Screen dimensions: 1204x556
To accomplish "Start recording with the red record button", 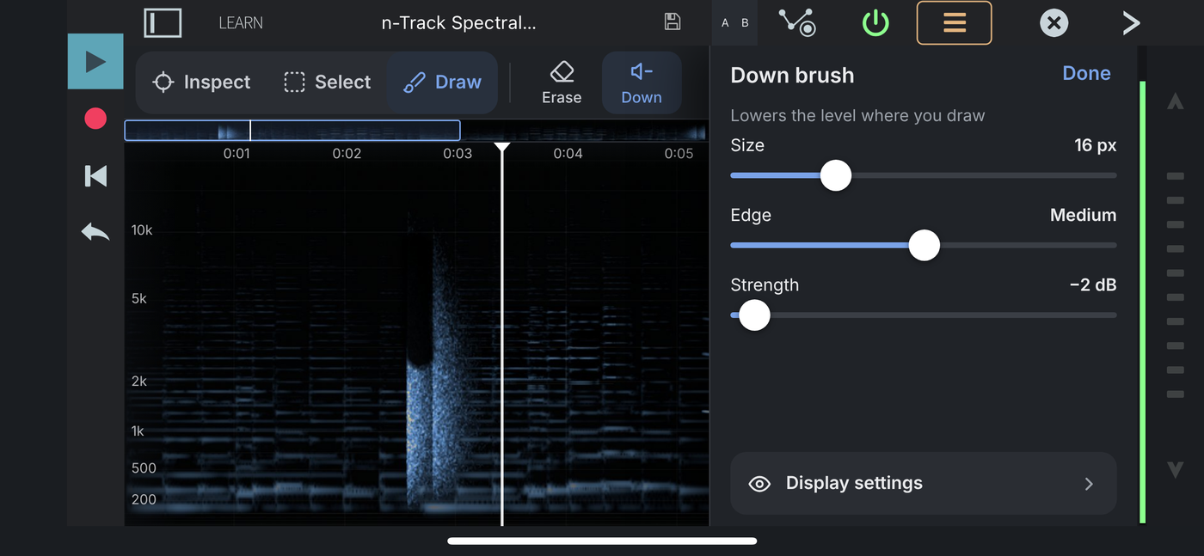I will 95,119.
